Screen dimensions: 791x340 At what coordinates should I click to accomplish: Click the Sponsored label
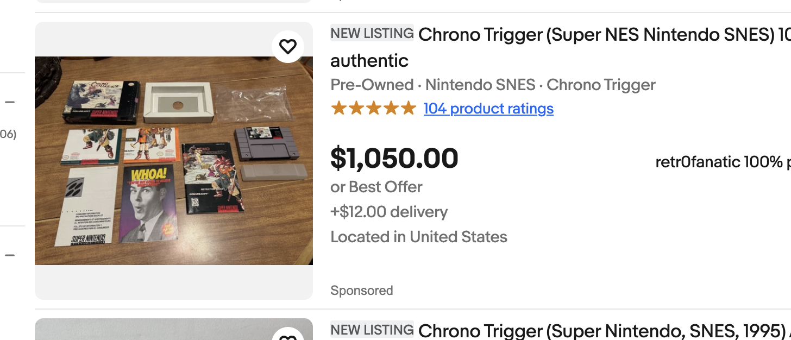point(362,291)
